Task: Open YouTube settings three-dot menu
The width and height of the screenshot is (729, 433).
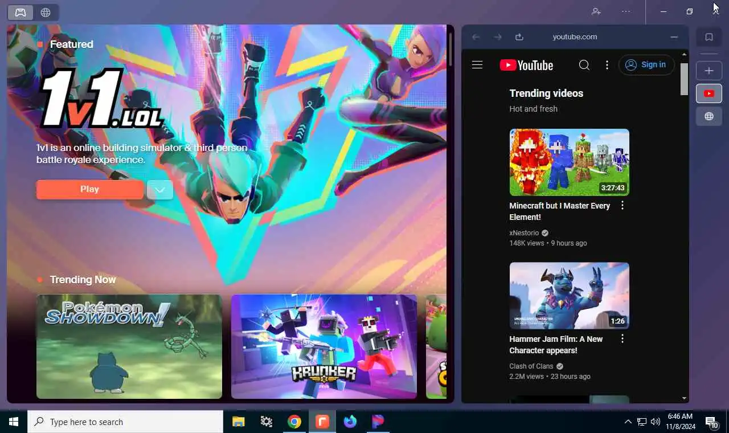Action: (x=607, y=65)
